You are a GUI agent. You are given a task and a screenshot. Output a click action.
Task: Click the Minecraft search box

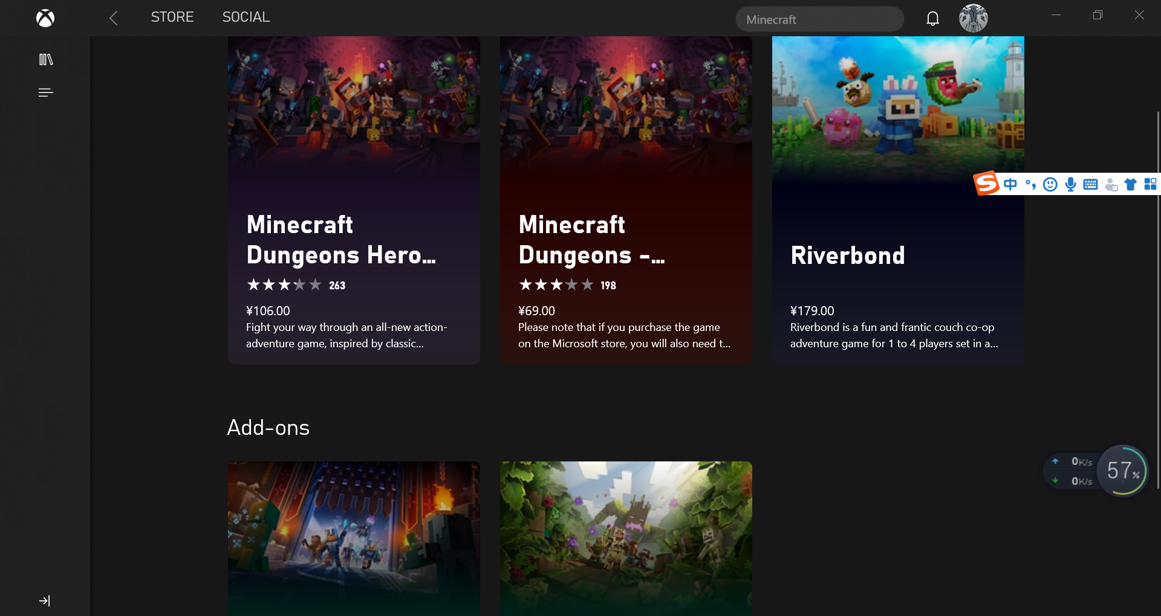click(819, 19)
